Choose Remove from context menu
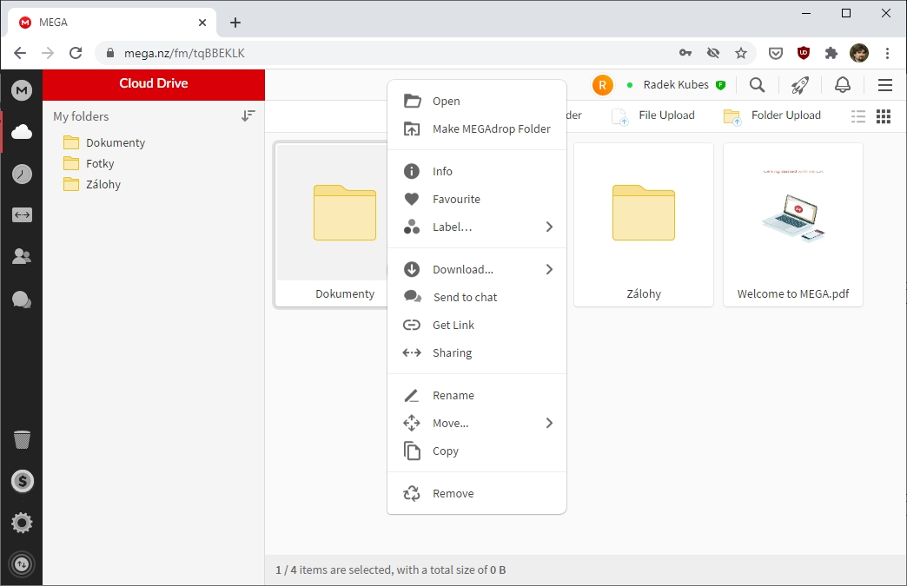Image resolution: width=907 pixels, height=586 pixels. (477, 493)
